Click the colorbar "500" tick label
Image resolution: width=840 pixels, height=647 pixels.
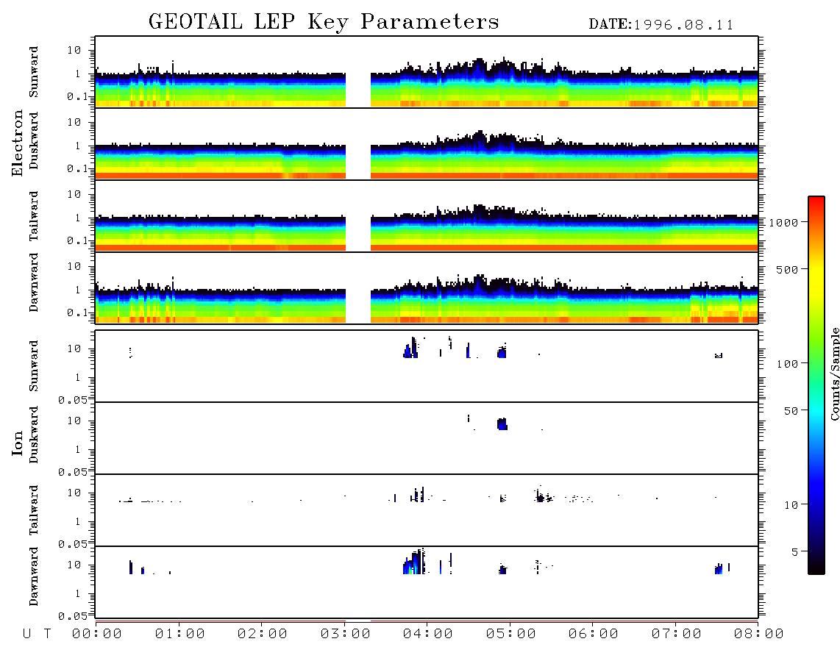pyautogui.click(x=787, y=270)
